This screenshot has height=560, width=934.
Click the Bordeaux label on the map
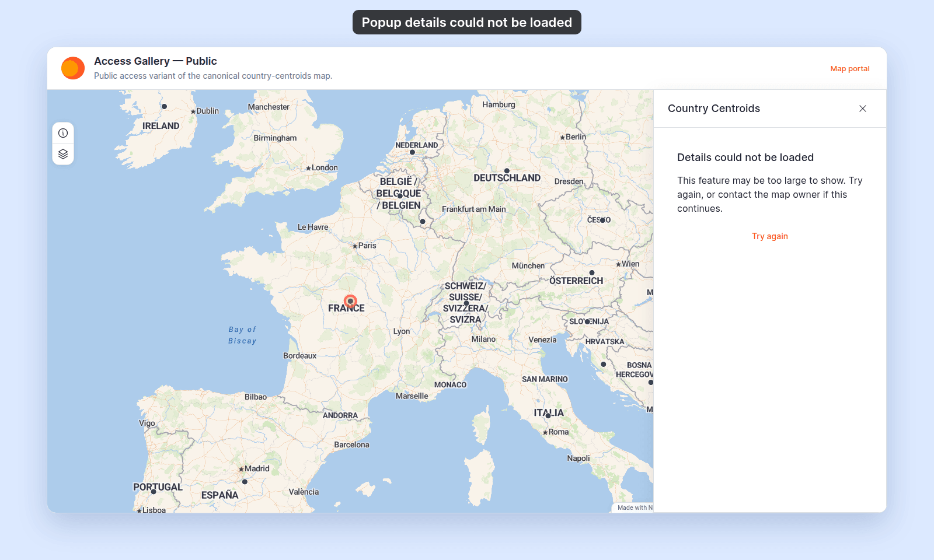pyautogui.click(x=300, y=356)
